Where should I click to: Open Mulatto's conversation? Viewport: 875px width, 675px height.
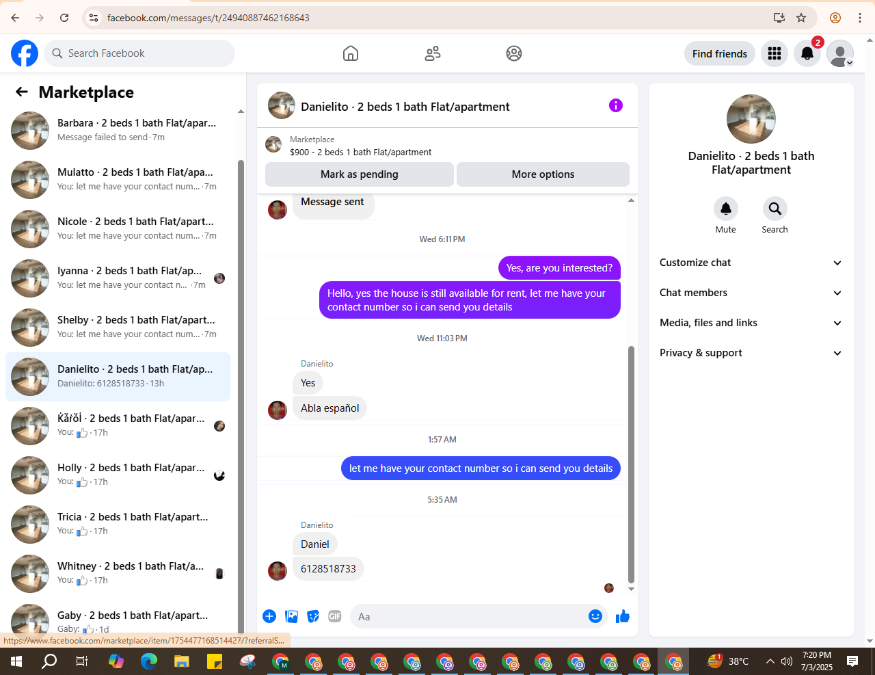click(118, 179)
